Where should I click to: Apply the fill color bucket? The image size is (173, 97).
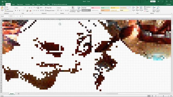click(27, 11)
